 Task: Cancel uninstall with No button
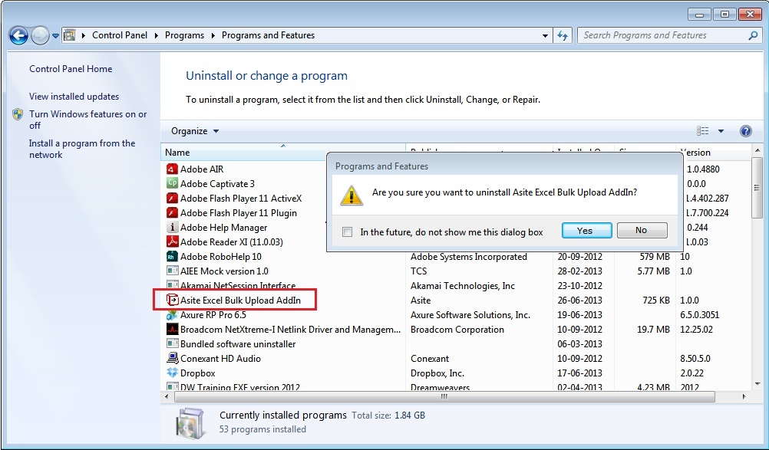tap(642, 230)
